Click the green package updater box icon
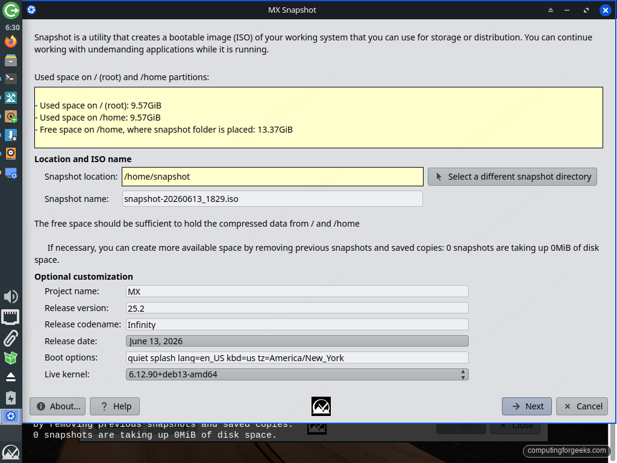This screenshot has height=463, width=617. (x=11, y=357)
